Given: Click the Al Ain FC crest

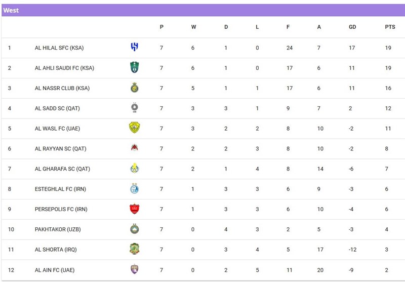Looking at the screenshot, I should pyautogui.click(x=134, y=270).
